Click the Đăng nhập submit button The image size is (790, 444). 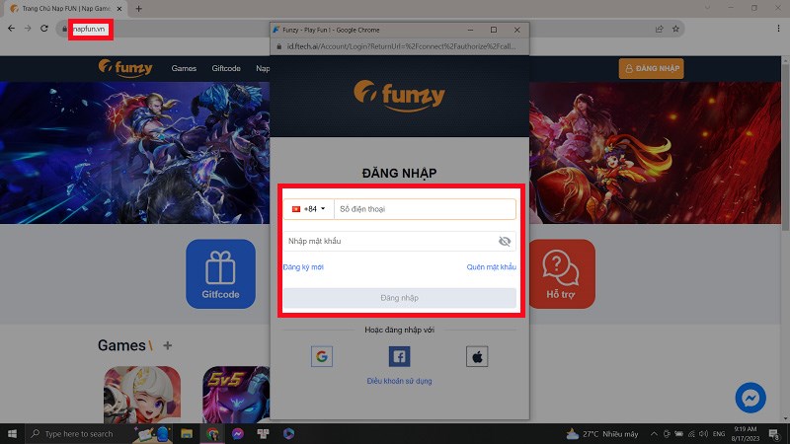399,298
